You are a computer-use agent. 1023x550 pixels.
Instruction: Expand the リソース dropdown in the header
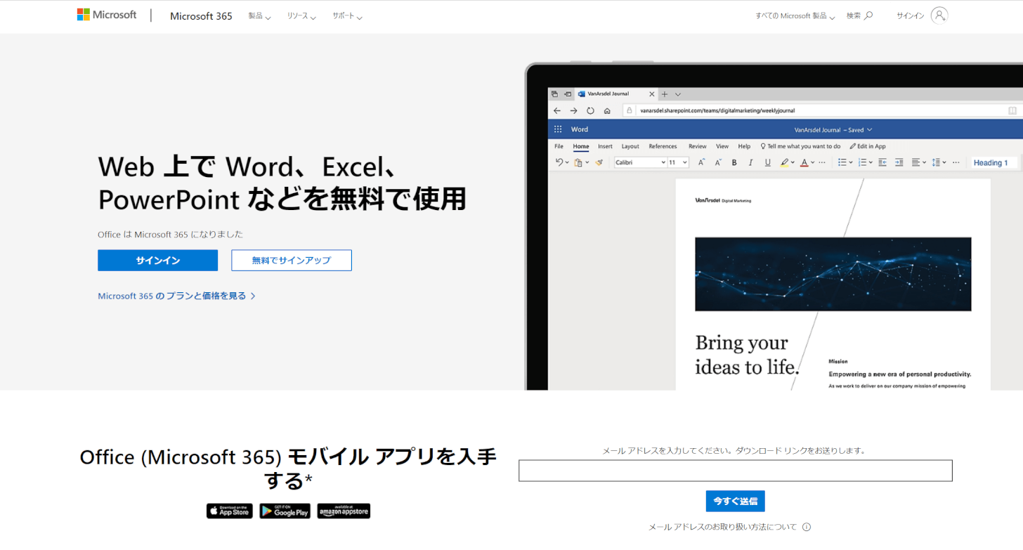coord(301,16)
